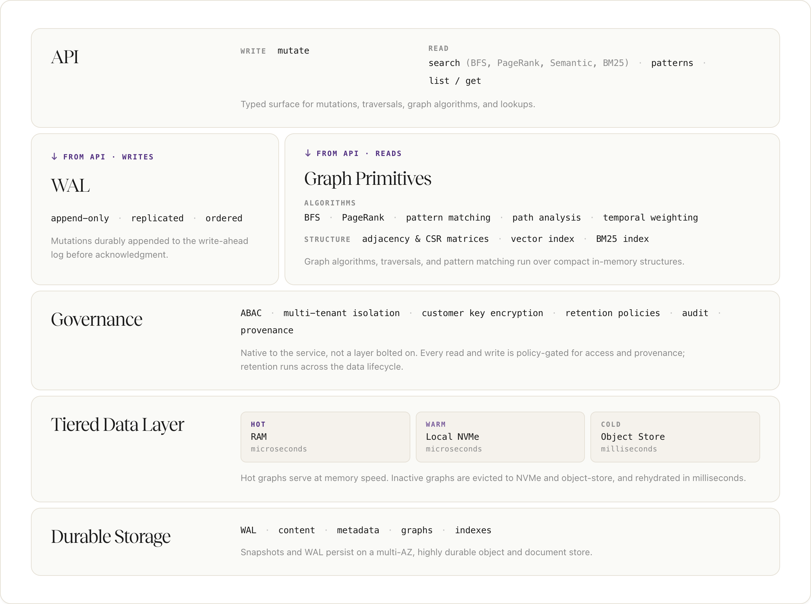The height and width of the screenshot is (604, 811).
Task: Click 'multi-tenant isolation'
Action: 342,313
